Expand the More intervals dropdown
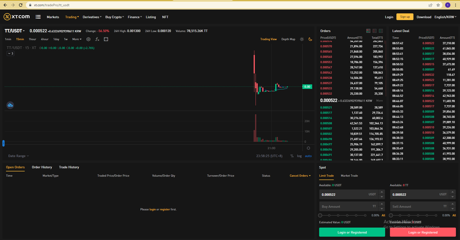Screen dimensions: 460x240 (x=77, y=39)
